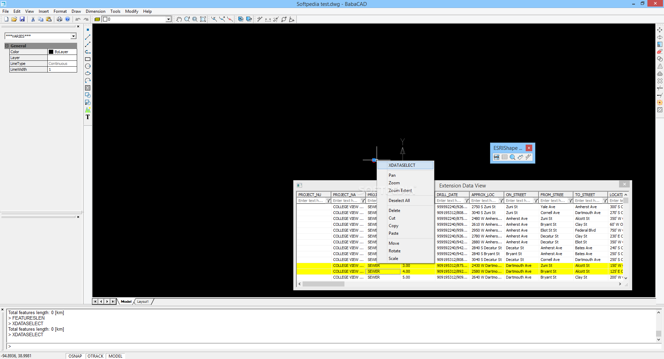Close the Extension Data View window
Image resolution: width=664 pixels, height=359 pixels.
[x=625, y=184]
